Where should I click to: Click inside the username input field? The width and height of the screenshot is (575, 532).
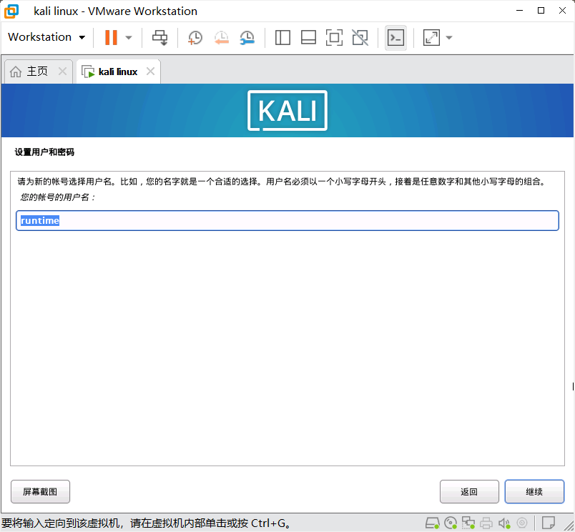pyautogui.click(x=286, y=220)
